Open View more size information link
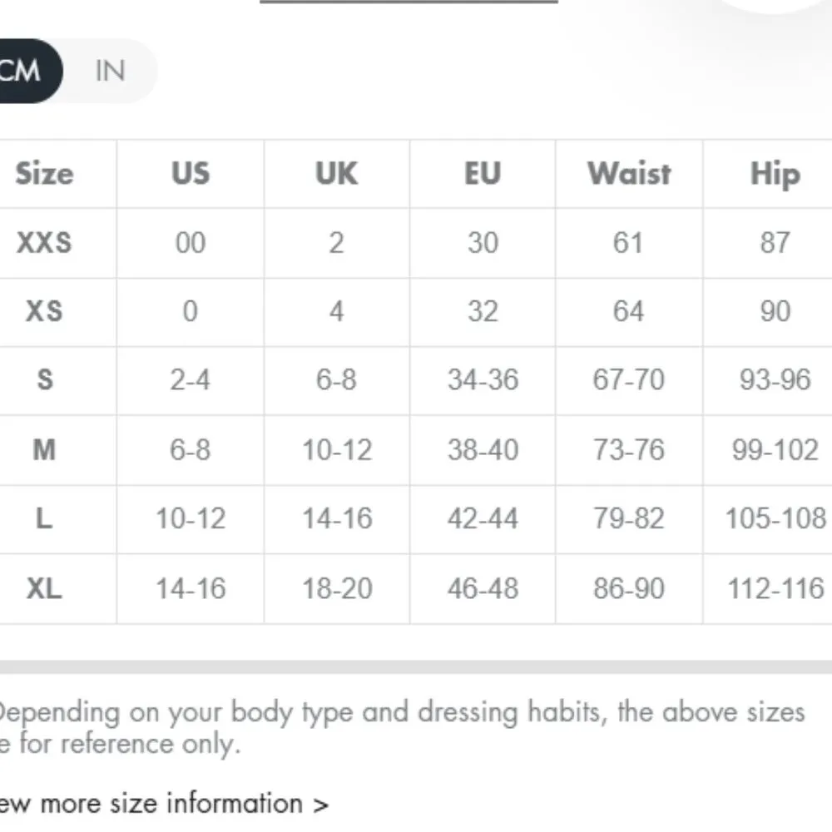Screen dimensions: 832x832 (164, 804)
